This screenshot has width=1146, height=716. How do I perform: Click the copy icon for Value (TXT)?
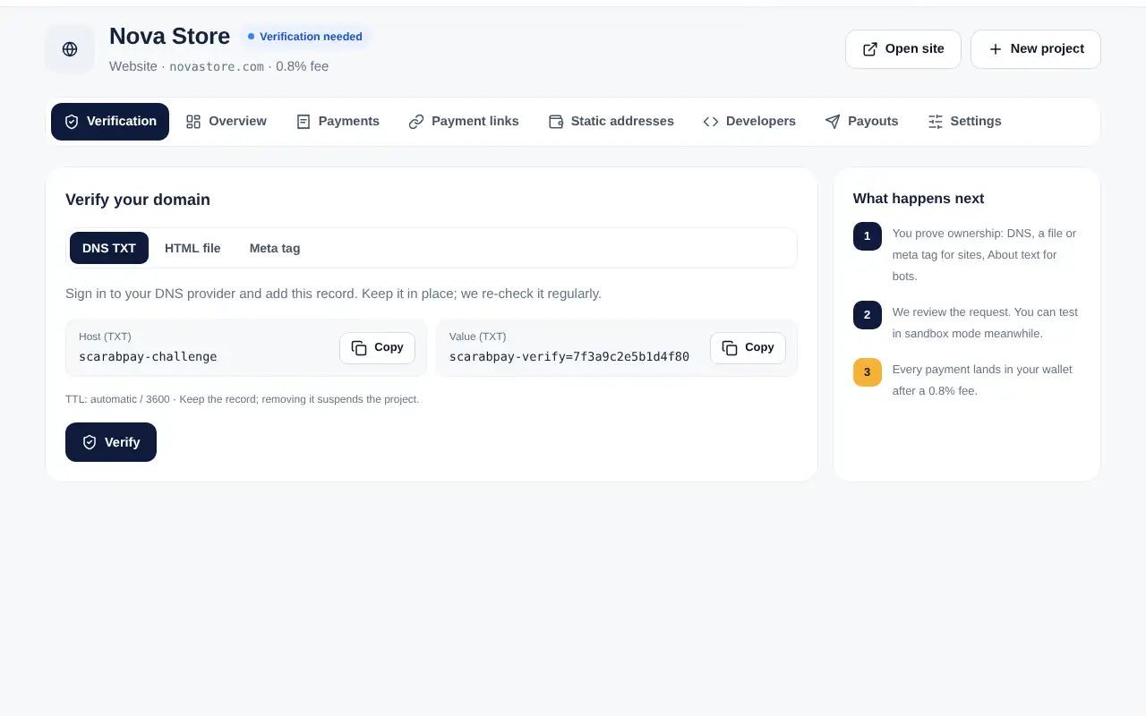[x=730, y=348]
